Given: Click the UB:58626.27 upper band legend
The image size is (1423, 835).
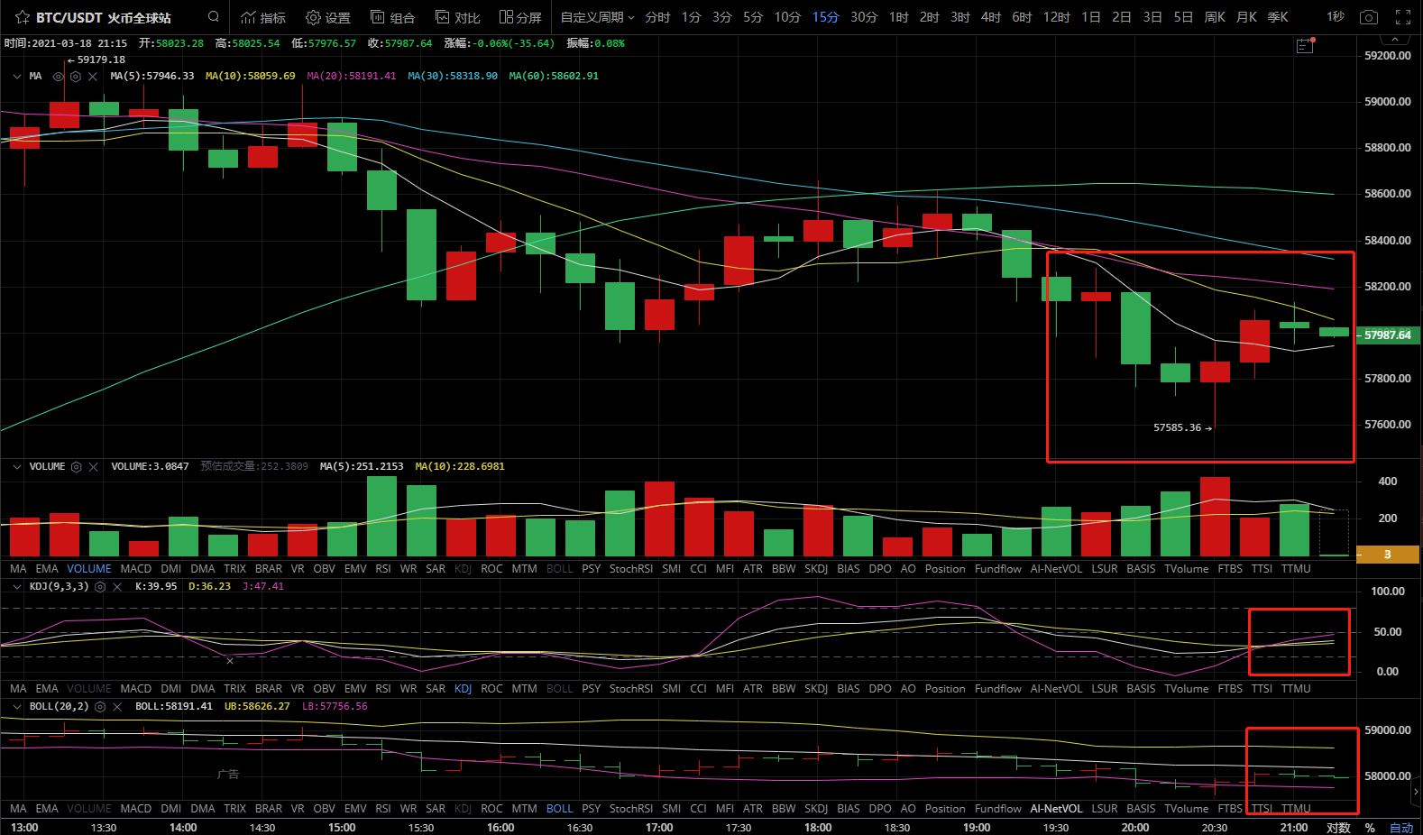Looking at the screenshot, I should tap(257, 707).
